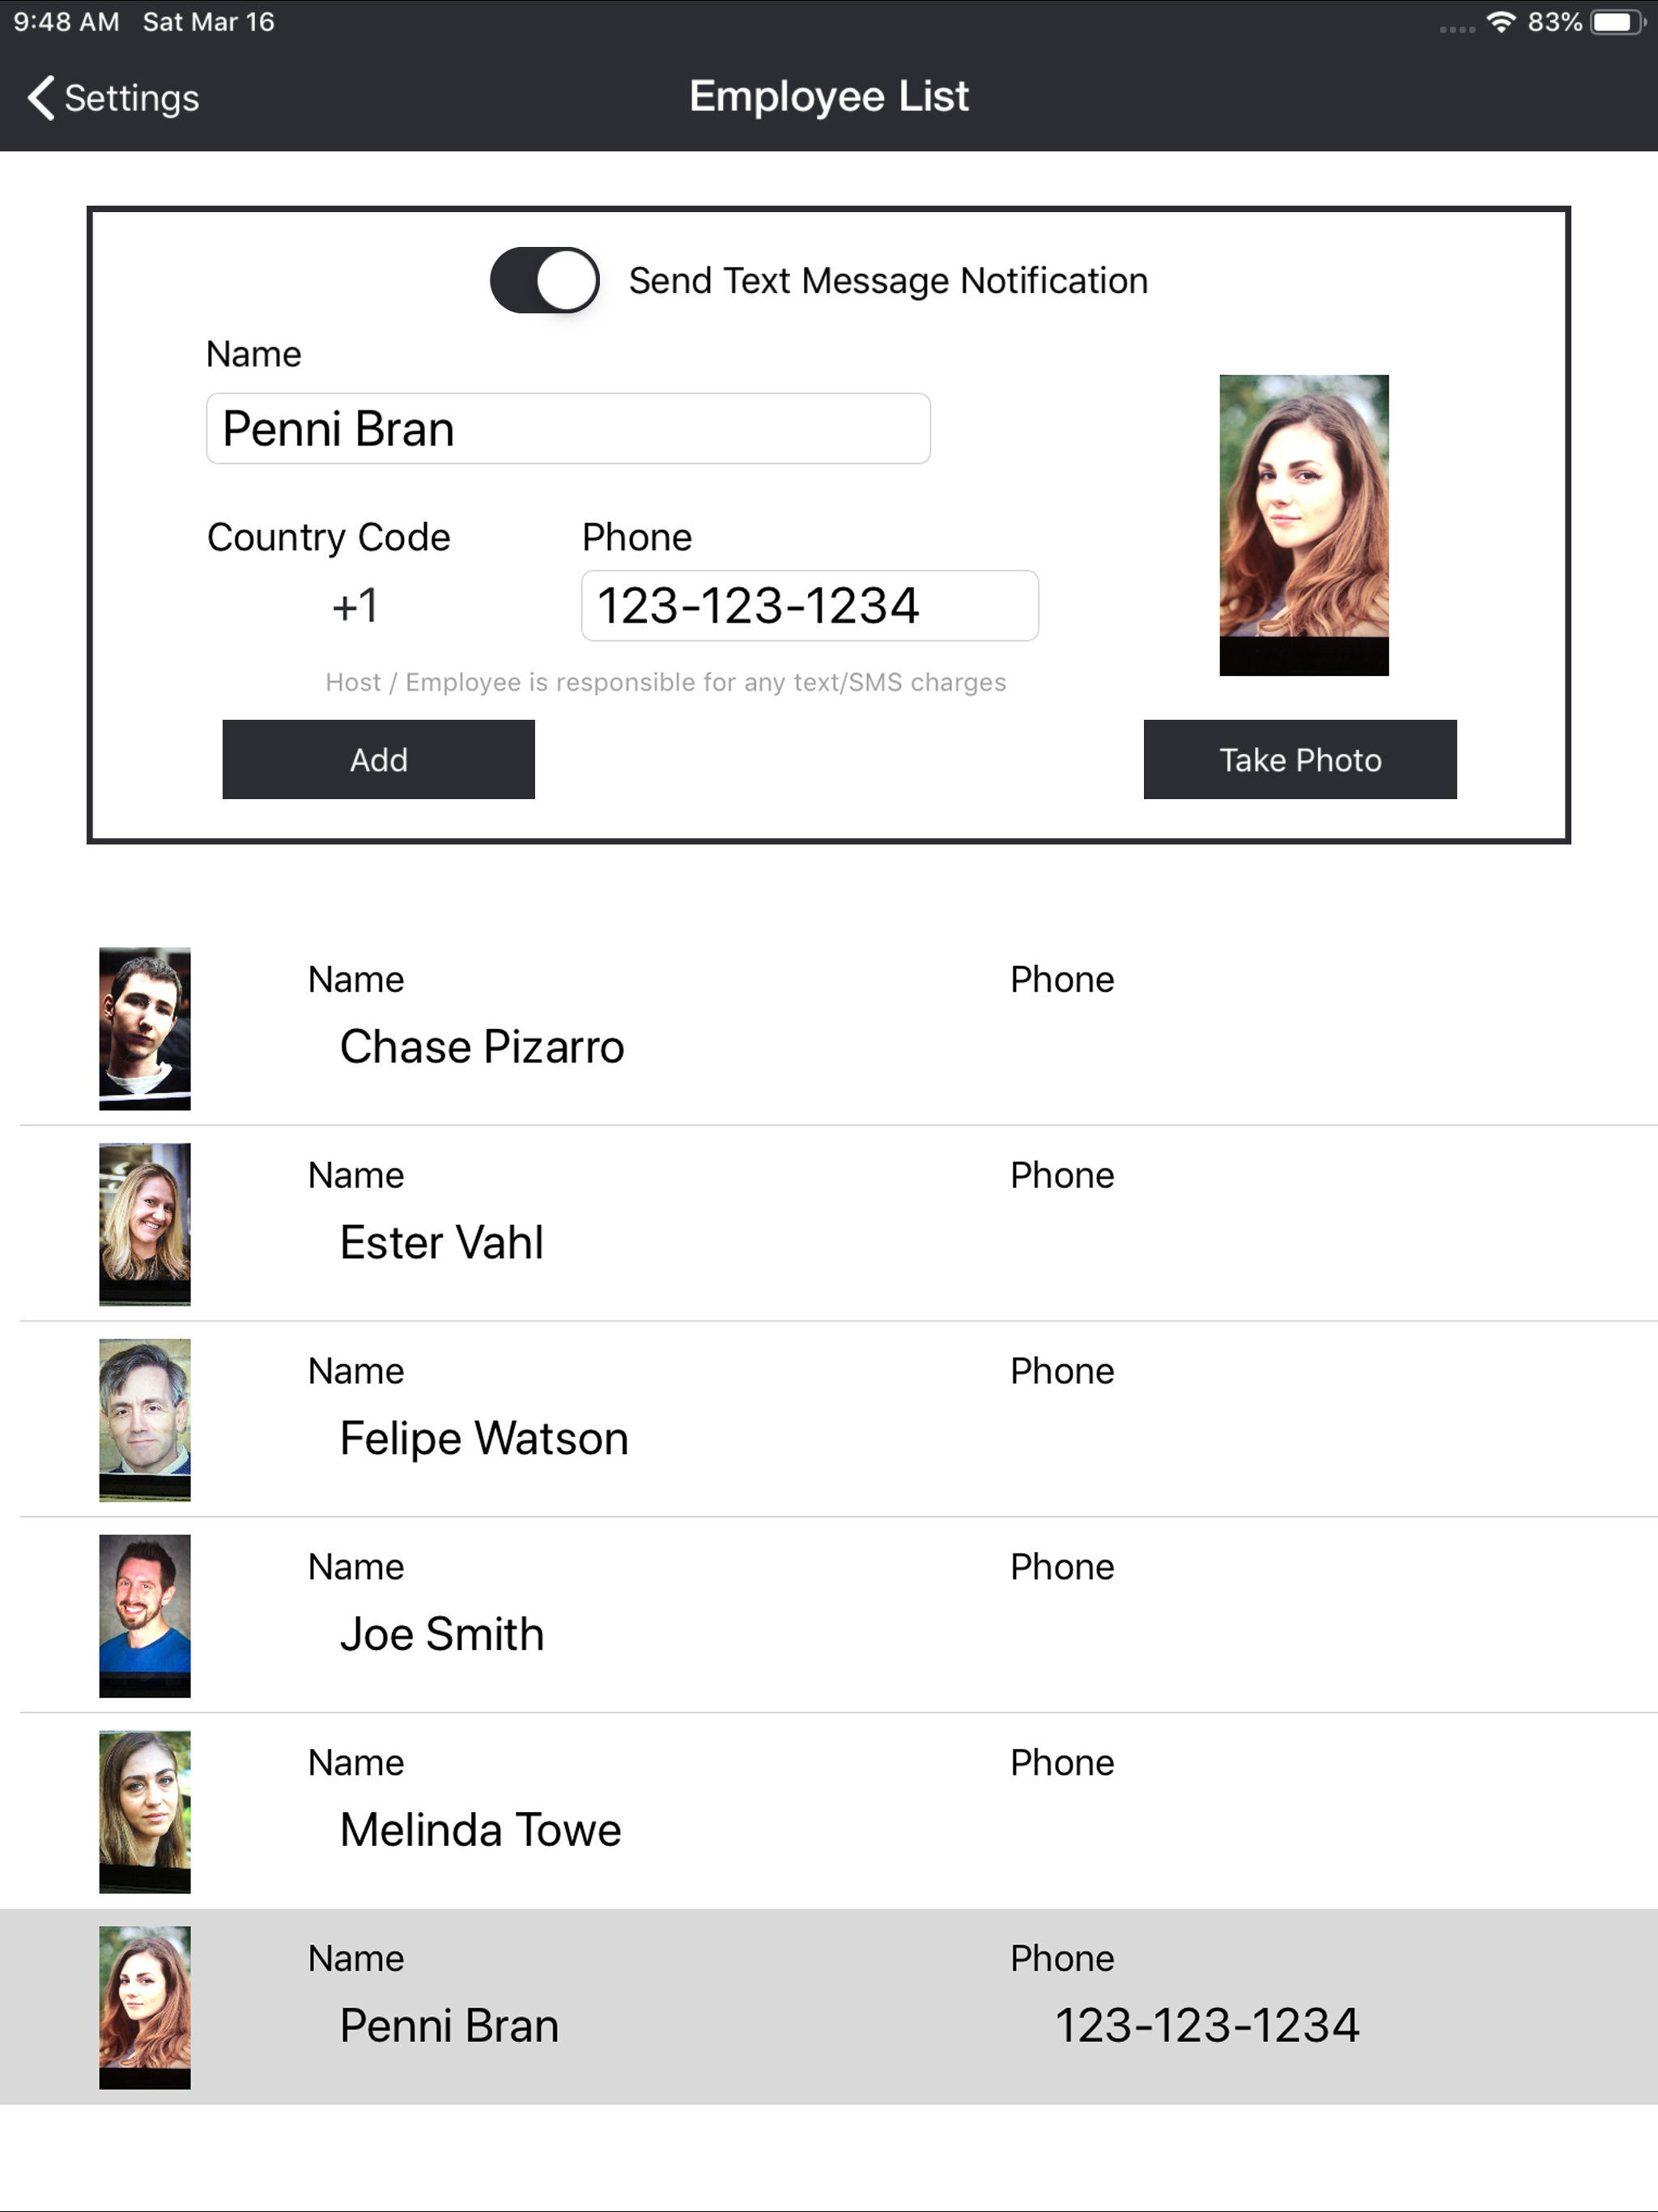Open the Felipe Watson employee row
The width and height of the screenshot is (1658, 2212).
829,1420
